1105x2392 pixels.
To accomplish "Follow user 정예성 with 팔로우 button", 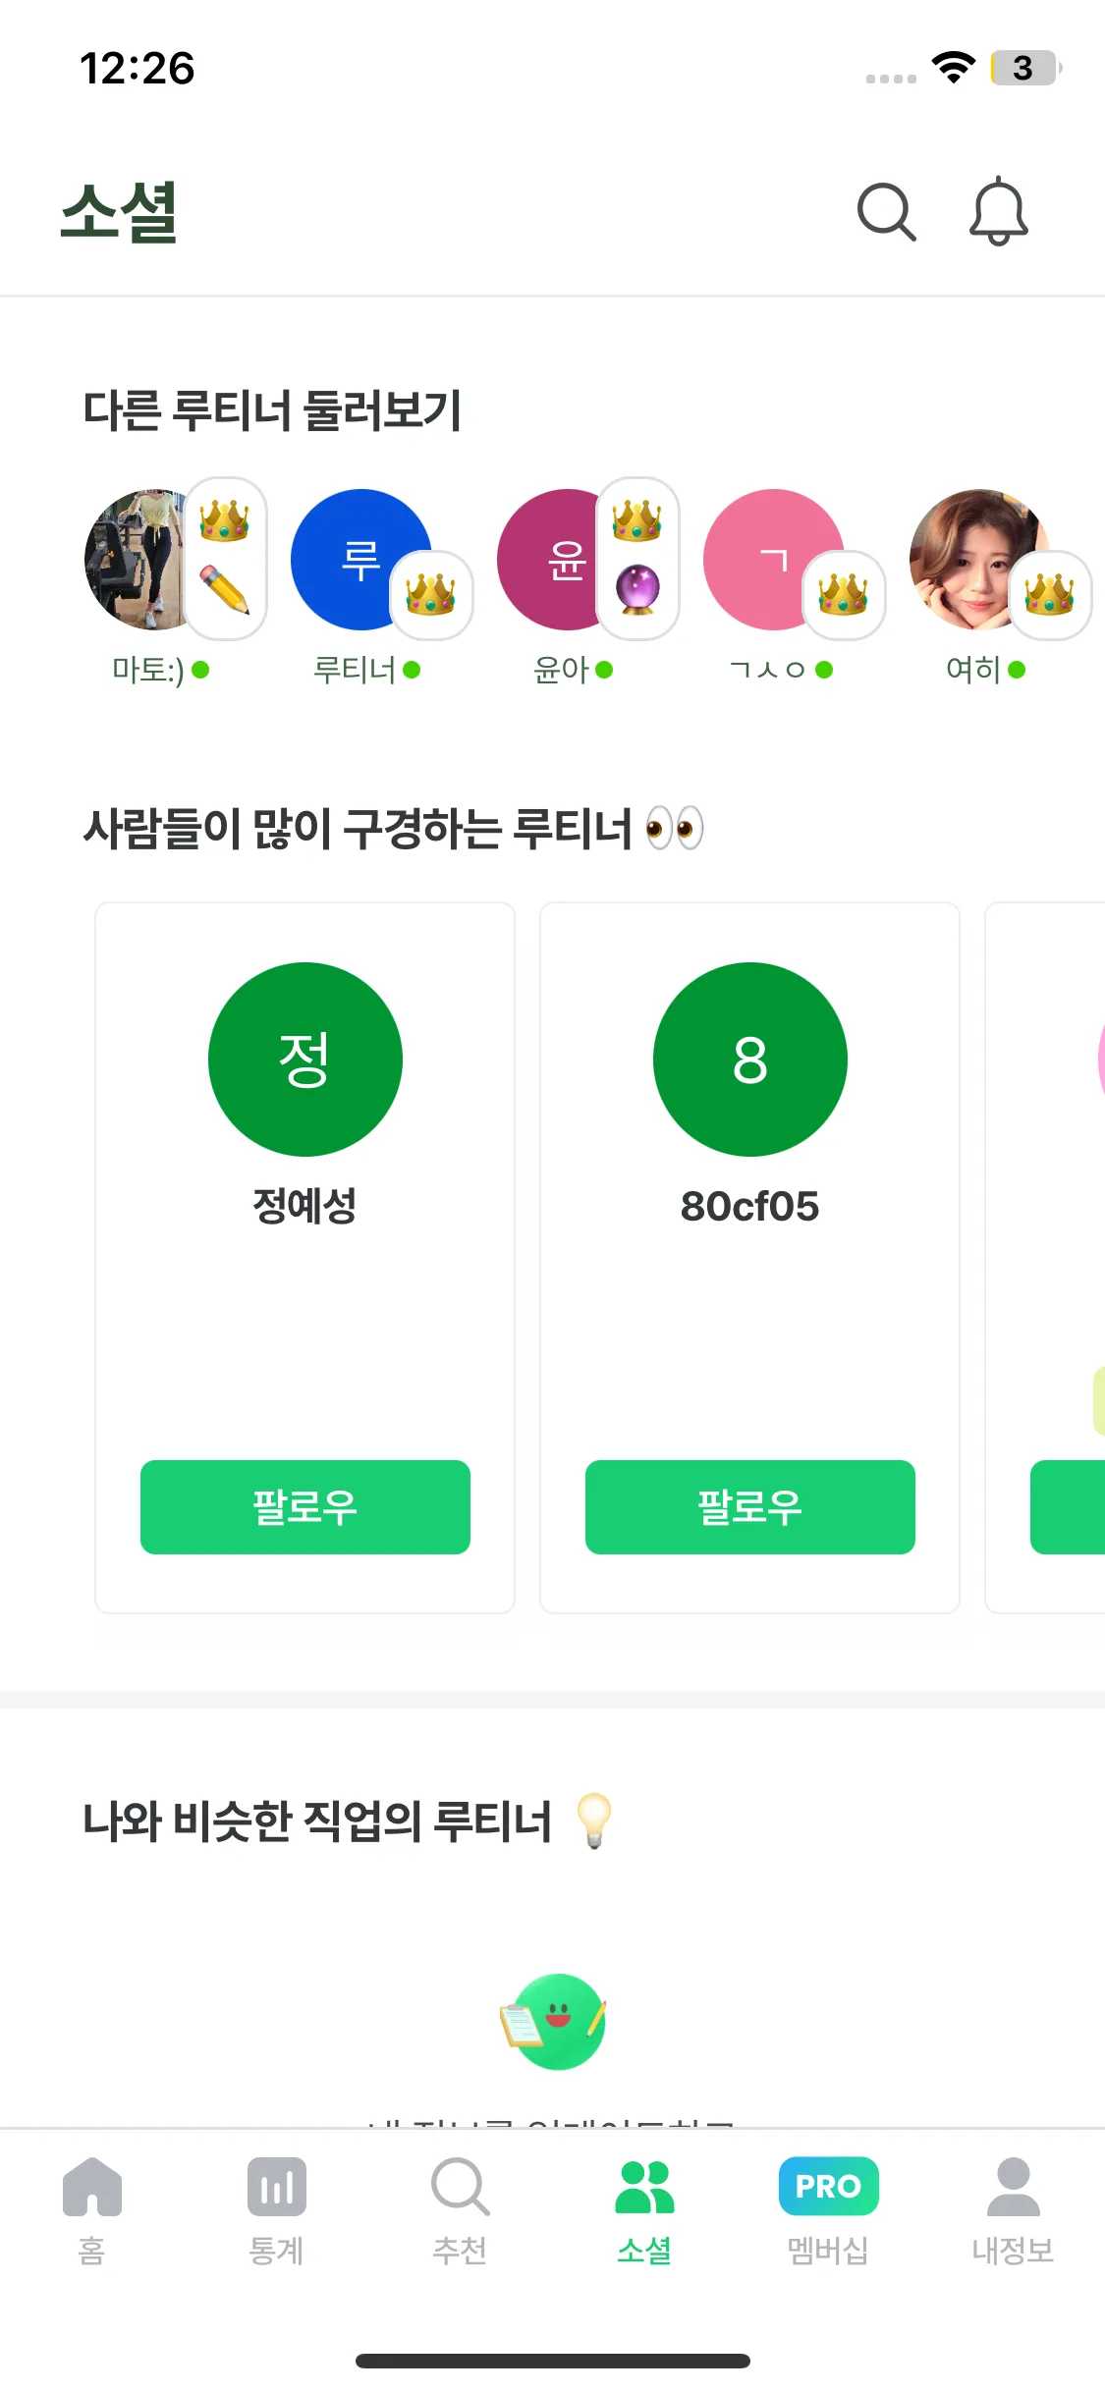I will [x=304, y=1506].
